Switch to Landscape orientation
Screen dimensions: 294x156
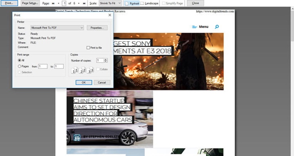(x=149, y=3)
